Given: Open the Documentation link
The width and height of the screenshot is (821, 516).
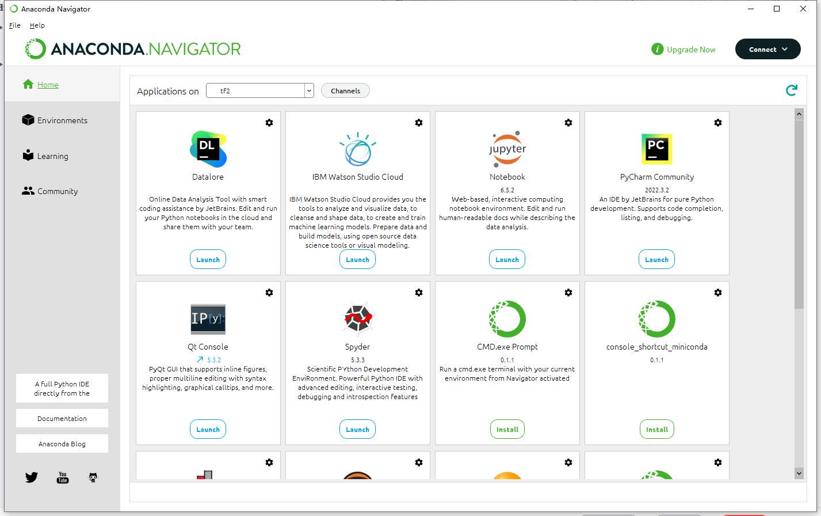Looking at the screenshot, I should tap(62, 419).
